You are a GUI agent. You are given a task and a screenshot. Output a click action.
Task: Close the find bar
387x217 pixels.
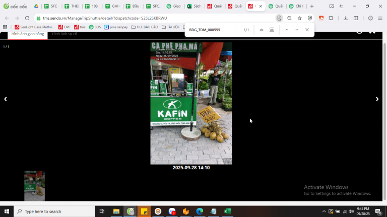307,30
